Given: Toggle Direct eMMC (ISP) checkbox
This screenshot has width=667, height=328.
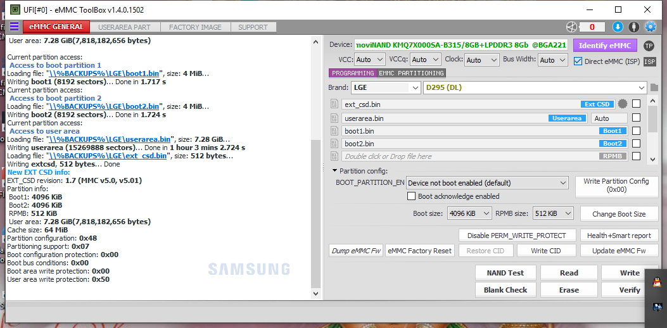Looking at the screenshot, I should click(x=578, y=61).
